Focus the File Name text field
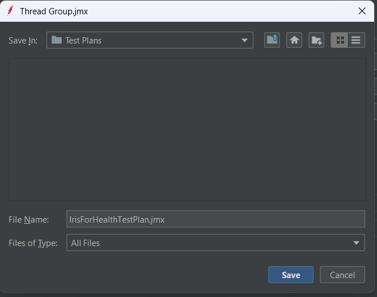The width and height of the screenshot is (377, 297). point(215,219)
